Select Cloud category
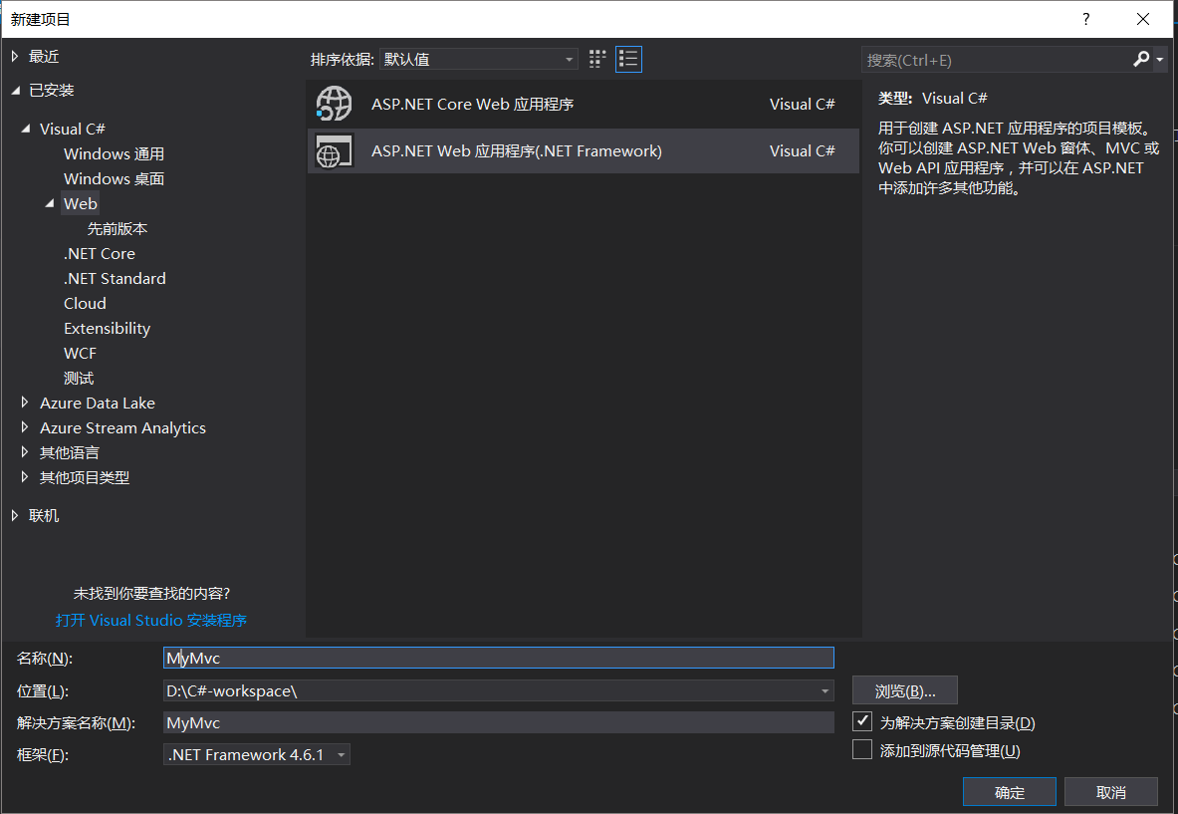 click(x=85, y=303)
